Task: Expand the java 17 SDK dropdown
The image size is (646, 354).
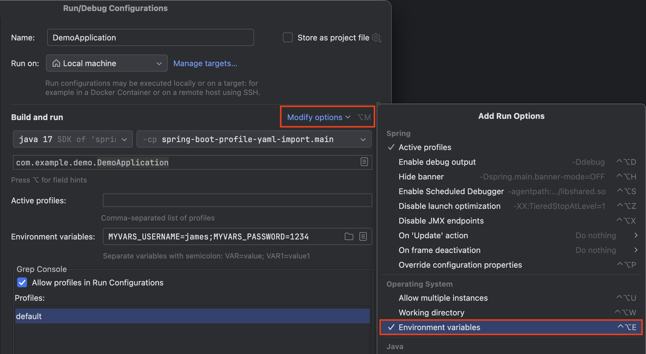Action: tap(73, 139)
